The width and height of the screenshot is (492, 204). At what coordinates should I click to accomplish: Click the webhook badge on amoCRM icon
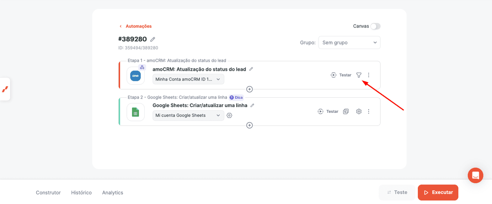142,67
